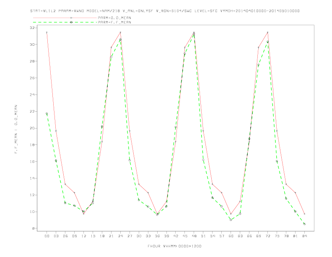
Task: Click x-axis forecast hour label 33
Action: pyautogui.click(x=148, y=236)
